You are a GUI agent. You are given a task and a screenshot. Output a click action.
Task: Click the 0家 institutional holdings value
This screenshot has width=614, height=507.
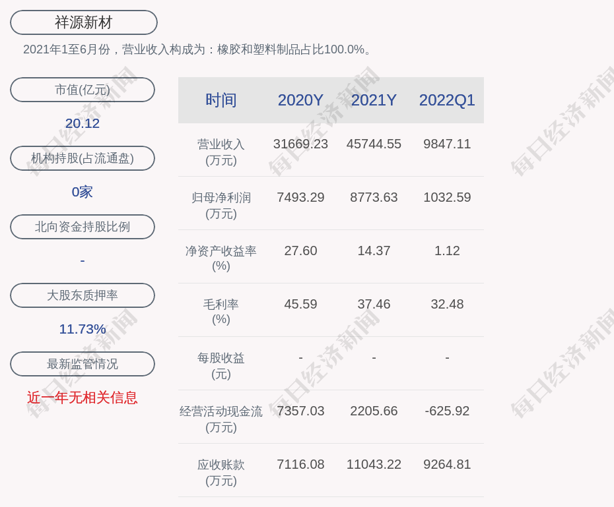(83, 192)
